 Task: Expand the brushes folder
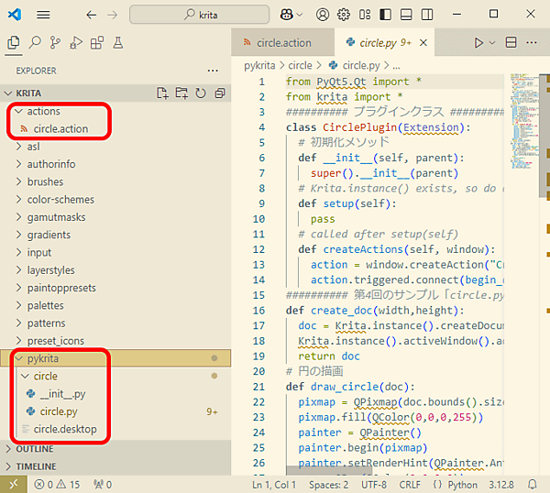point(45,181)
